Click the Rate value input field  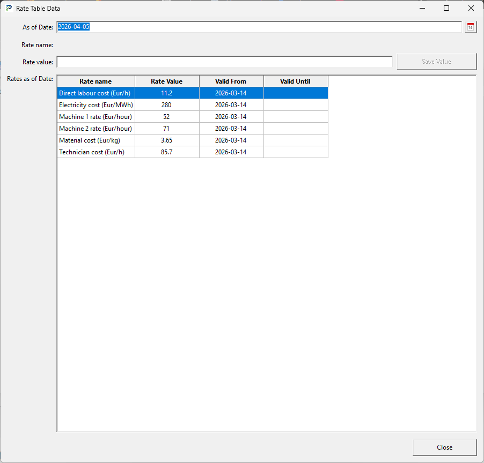(224, 62)
